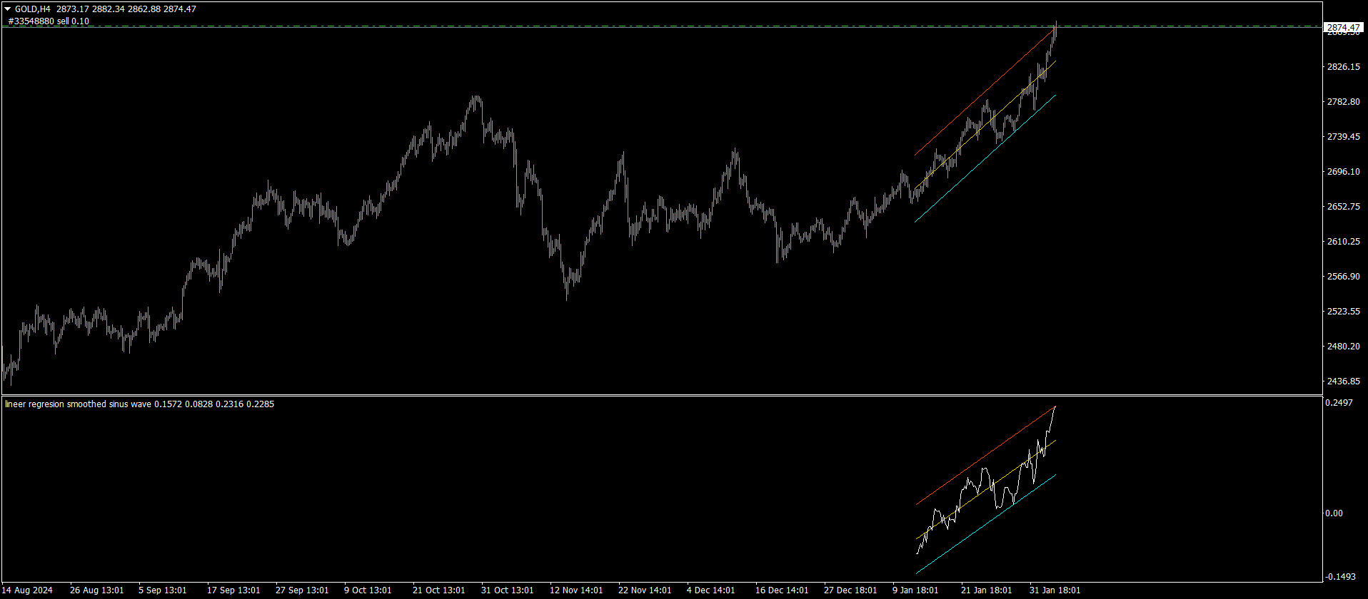Click the 9 Jan 18:01 time label
Screen dimensions: 1368x599
(x=915, y=590)
